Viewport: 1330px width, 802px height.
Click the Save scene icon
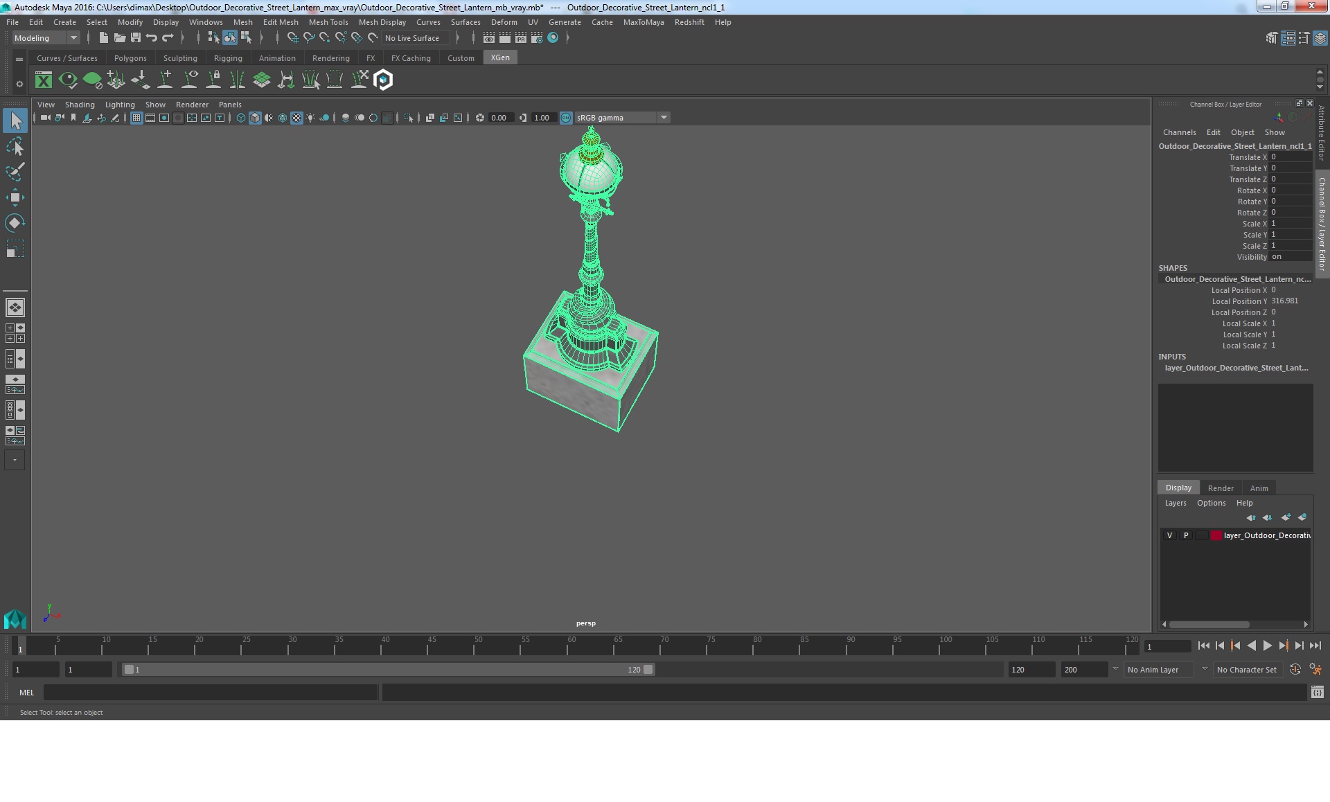pos(136,38)
